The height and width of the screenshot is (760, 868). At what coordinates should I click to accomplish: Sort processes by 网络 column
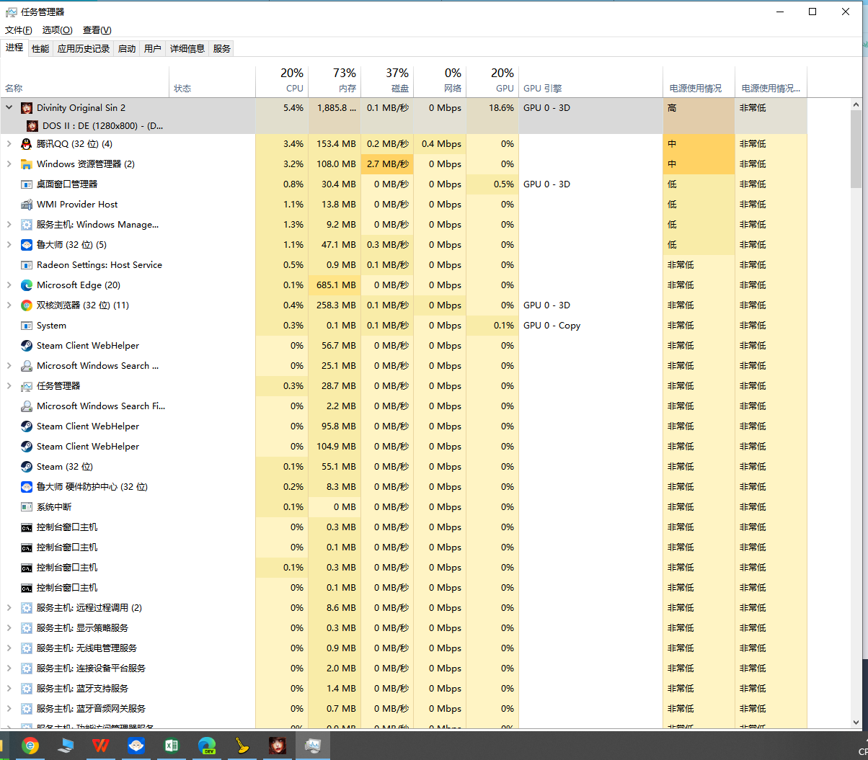tap(440, 81)
